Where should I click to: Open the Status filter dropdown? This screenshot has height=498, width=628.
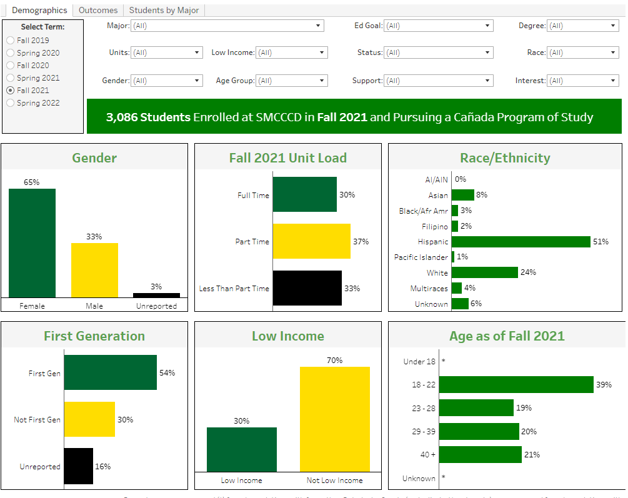click(x=438, y=52)
